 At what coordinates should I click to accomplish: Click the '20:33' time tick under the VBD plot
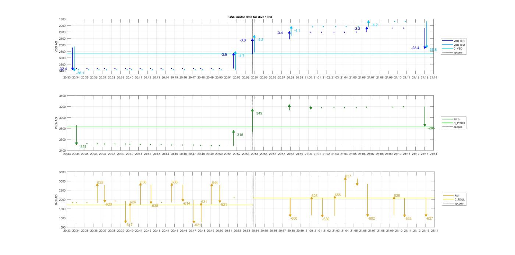[67, 77]
